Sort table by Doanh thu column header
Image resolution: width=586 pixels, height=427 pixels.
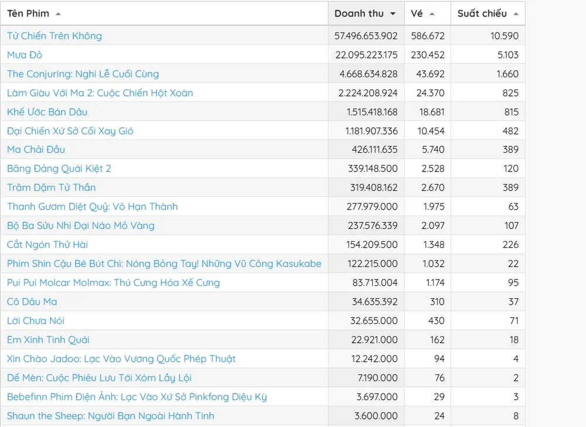coord(359,13)
